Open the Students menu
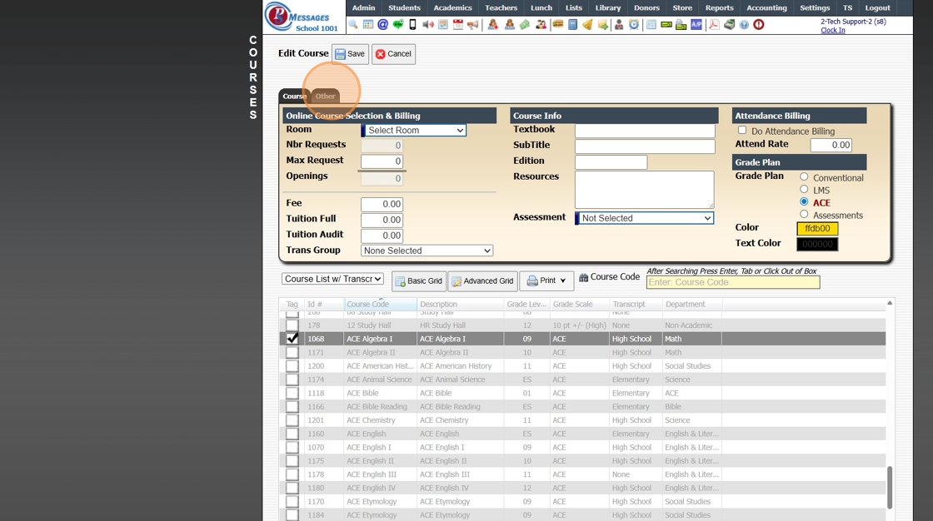The width and height of the screenshot is (933, 521). point(404,7)
